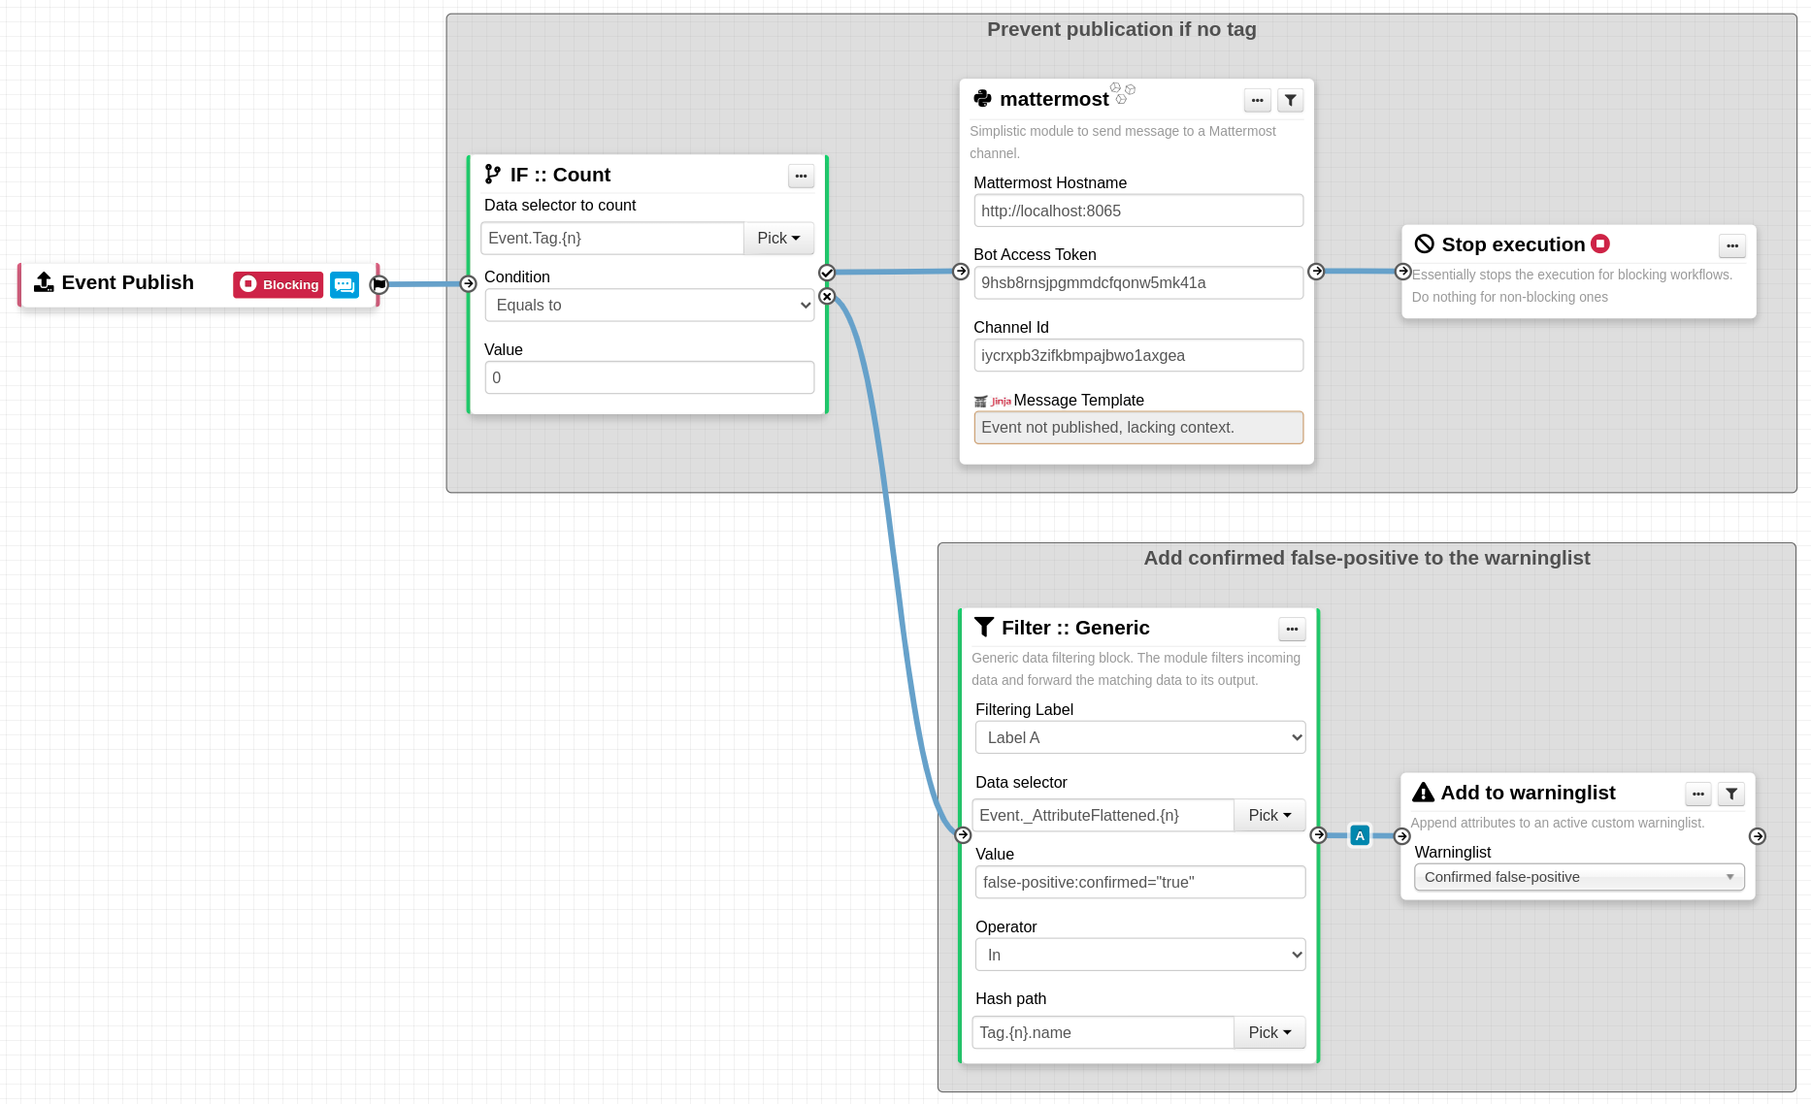Click the Blocking badge on Event Publish
The width and height of the screenshot is (1811, 1104).
click(x=279, y=284)
